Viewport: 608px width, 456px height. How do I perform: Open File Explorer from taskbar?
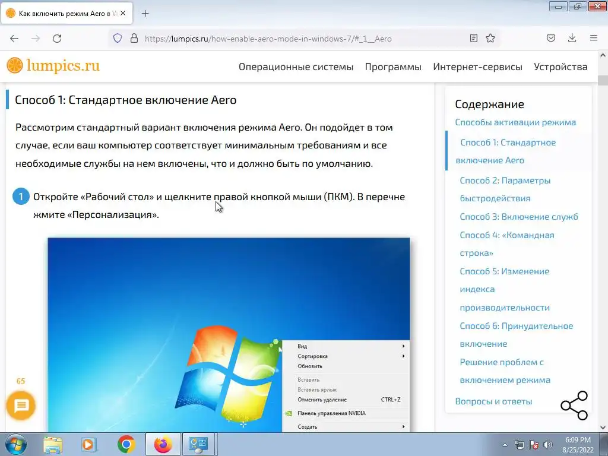tap(53, 444)
